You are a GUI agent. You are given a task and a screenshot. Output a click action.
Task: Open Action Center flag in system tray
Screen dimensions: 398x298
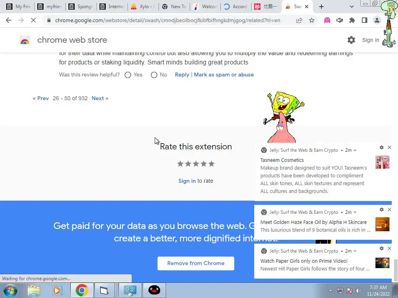click(349, 291)
